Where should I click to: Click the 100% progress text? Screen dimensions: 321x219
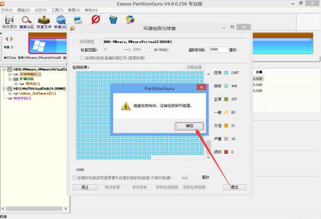pos(80,170)
